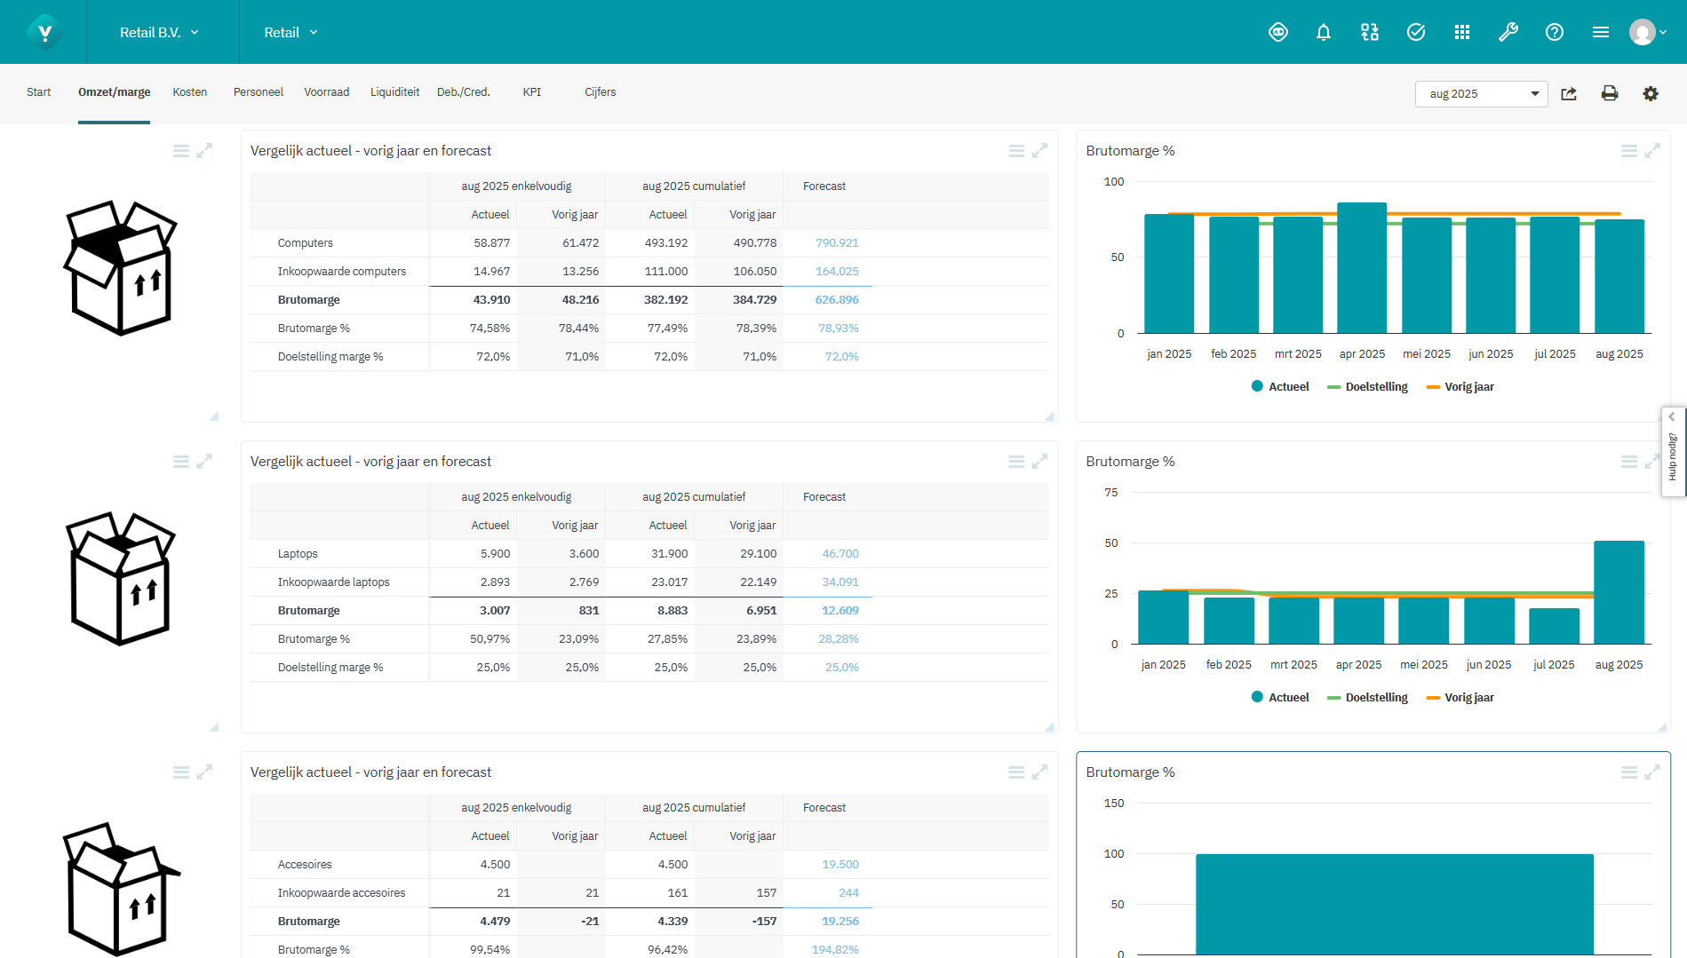The image size is (1687, 958).
Task: Open the apps grid icon
Action: click(x=1462, y=32)
